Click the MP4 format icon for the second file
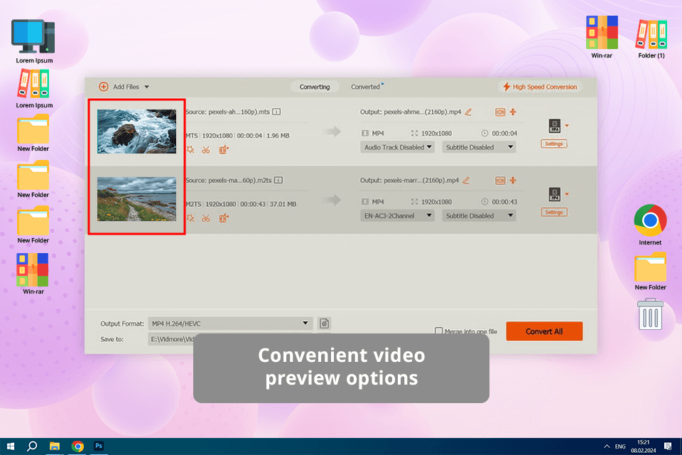 (x=555, y=194)
